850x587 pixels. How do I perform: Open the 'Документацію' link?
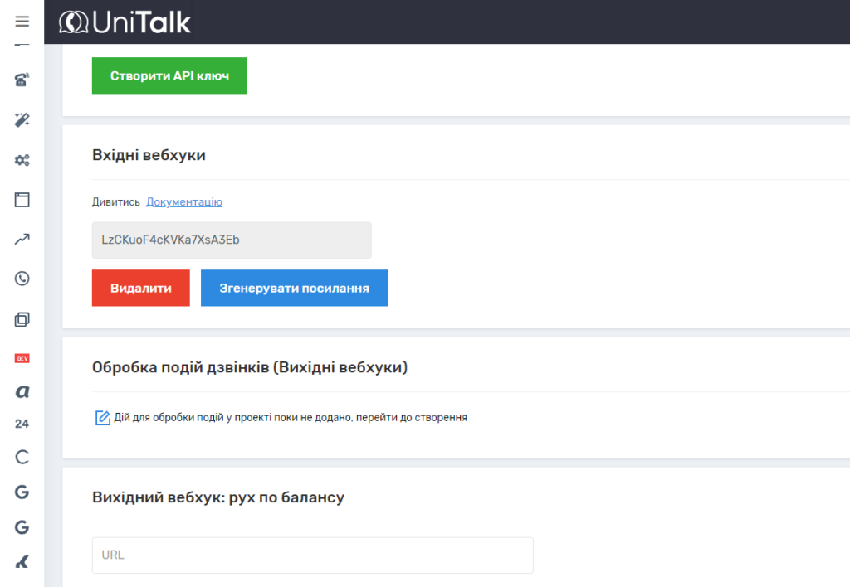pos(184,202)
